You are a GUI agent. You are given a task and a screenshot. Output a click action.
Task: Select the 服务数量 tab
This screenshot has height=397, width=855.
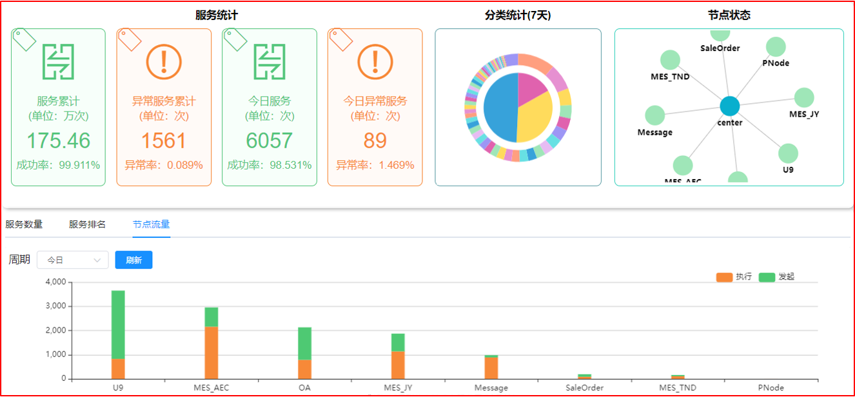[x=25, y=224]
